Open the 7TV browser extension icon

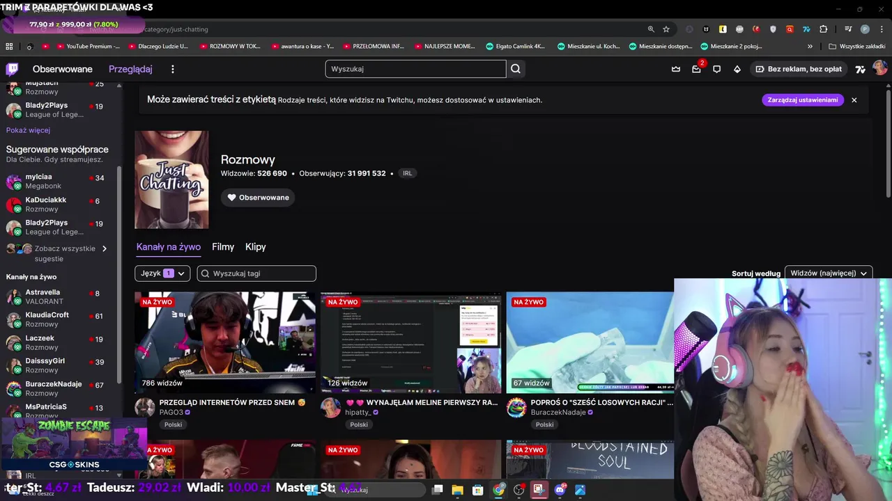(x=806, y=29)
